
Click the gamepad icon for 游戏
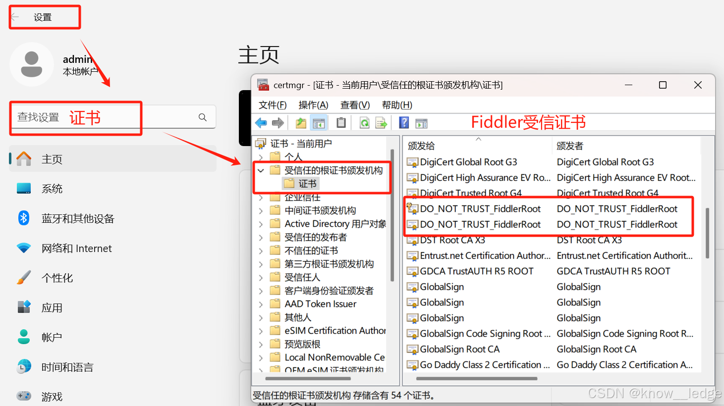(x=24, y=396)
